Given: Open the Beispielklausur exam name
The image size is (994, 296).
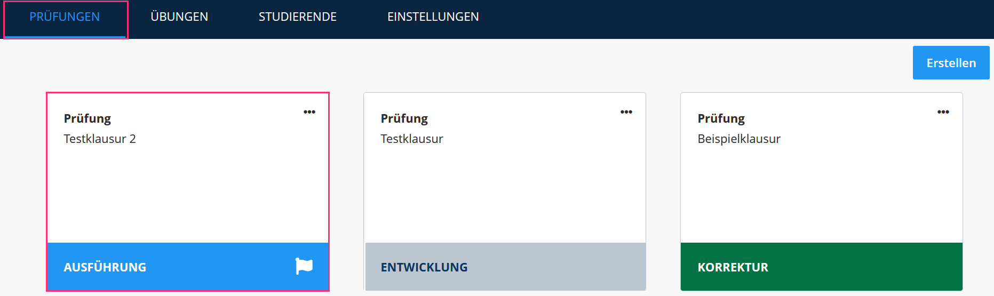Looking at the screenshot, I should pyautogui.click(x=739, y=139).
